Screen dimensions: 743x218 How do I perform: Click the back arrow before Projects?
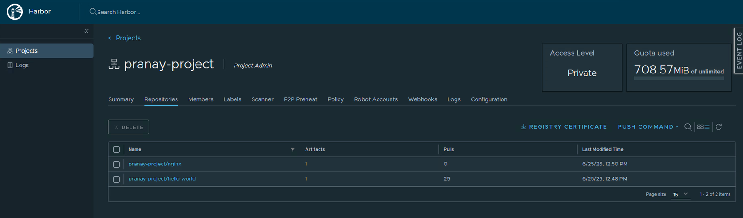(110, 38)
